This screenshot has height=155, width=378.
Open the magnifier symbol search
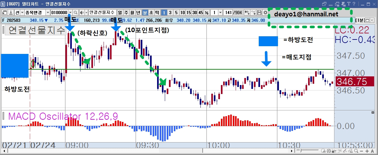pyautogui.click(x=75, y=13)
